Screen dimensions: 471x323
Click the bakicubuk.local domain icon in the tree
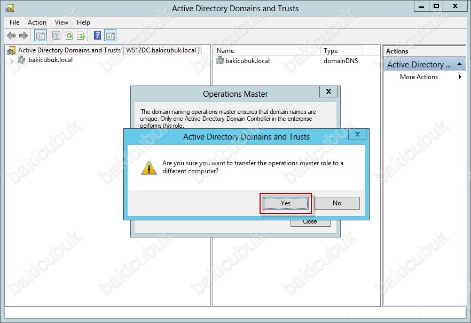pos(21,60)
